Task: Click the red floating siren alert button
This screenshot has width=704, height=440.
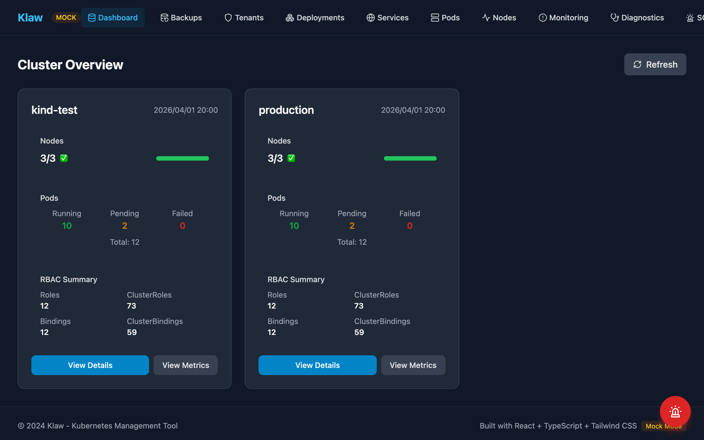Action: [x=675, y=411]
